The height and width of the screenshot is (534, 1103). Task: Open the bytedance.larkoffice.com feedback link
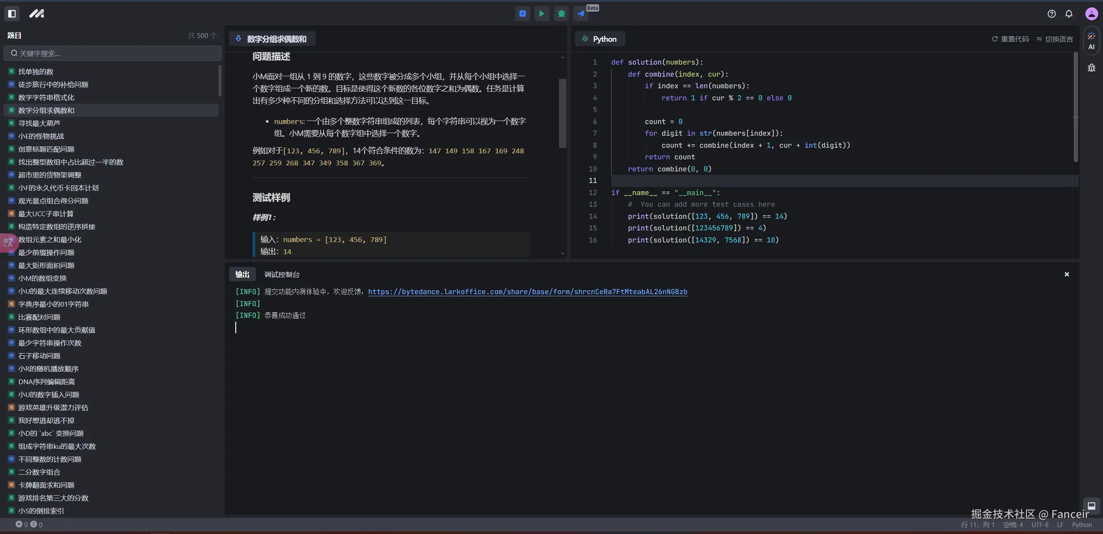click(x=527, y=292)
